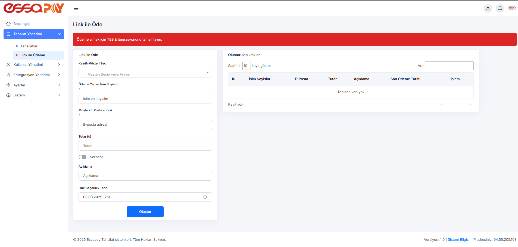Open the Essa profile avatar

coord(512,8)
